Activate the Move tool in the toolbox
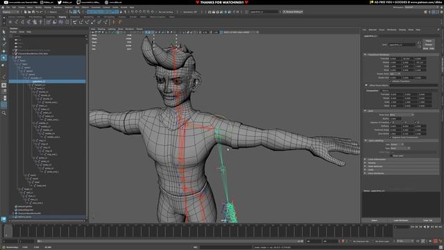This screenshot has height=250, width=444. coord(3,51)
